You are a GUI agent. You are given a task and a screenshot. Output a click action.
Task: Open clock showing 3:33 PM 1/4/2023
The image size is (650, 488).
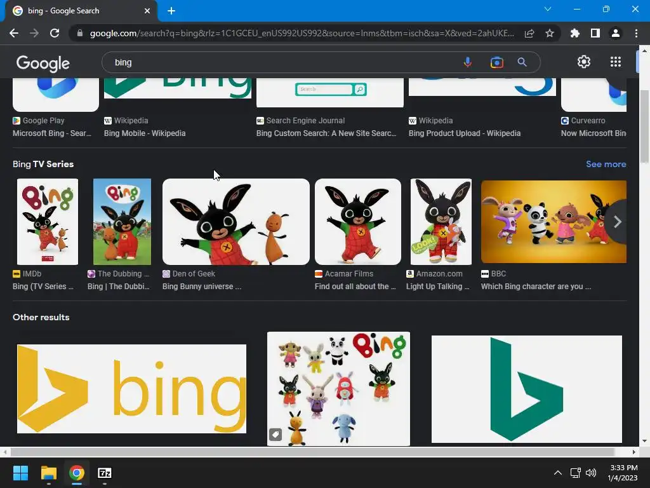[623, 473]
